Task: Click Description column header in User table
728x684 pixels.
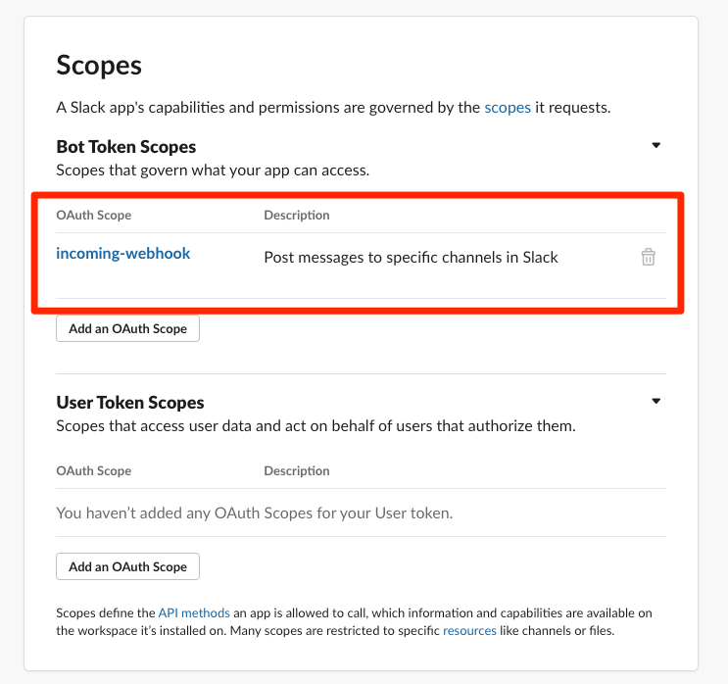Action: click(x=297, y=470)
